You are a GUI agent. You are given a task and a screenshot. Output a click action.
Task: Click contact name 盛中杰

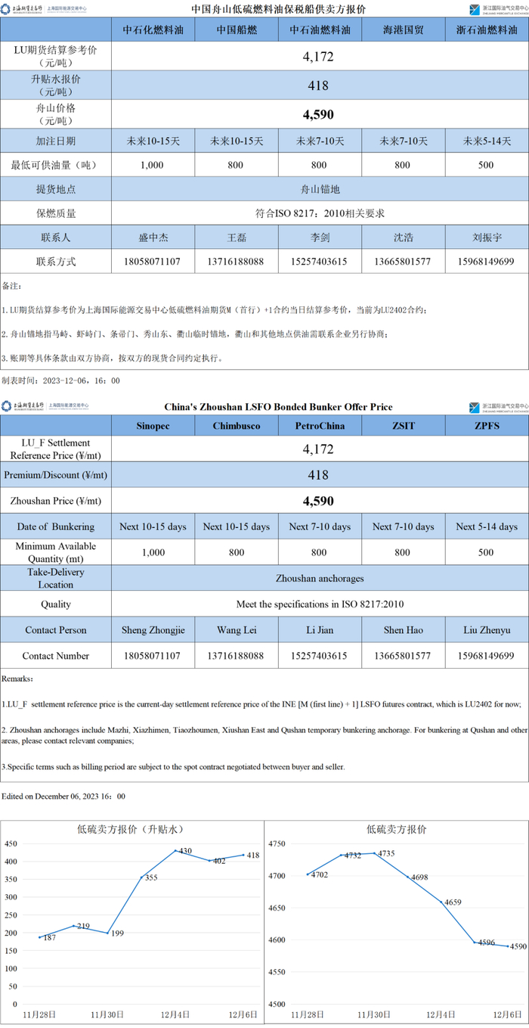(153, 238)
